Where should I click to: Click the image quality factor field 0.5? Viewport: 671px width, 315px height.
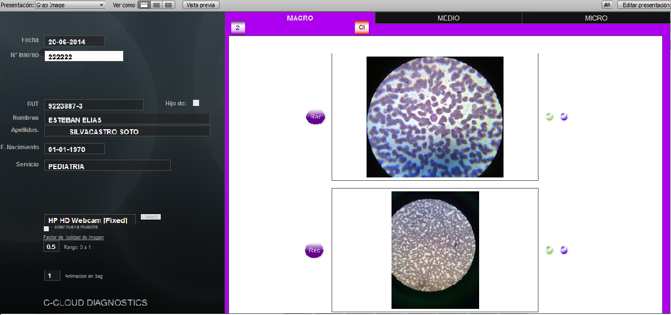52,247
